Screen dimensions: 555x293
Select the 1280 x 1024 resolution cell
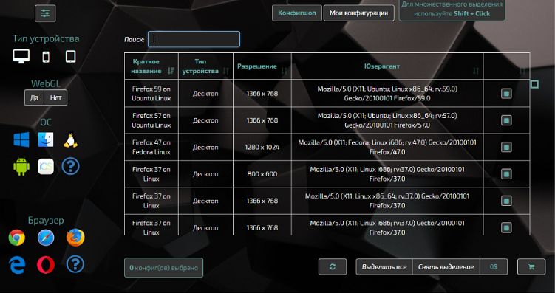[x=262, y=148]
